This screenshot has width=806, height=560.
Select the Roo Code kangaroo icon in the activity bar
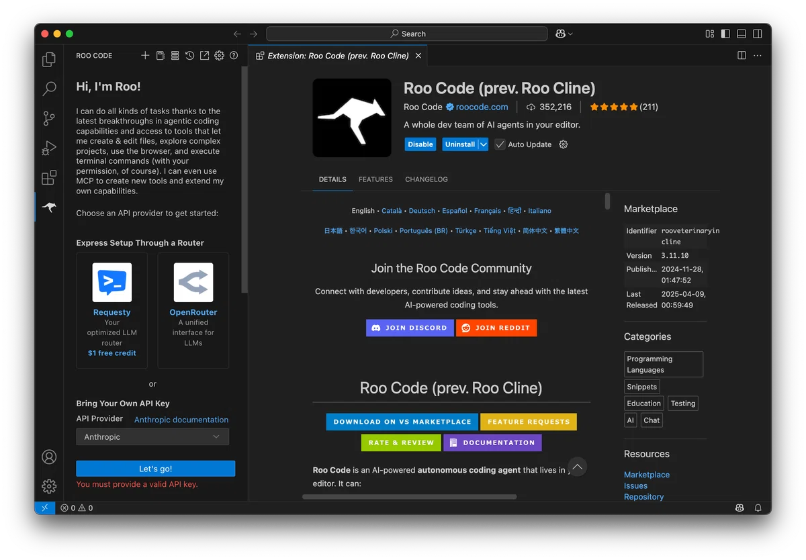49,207
